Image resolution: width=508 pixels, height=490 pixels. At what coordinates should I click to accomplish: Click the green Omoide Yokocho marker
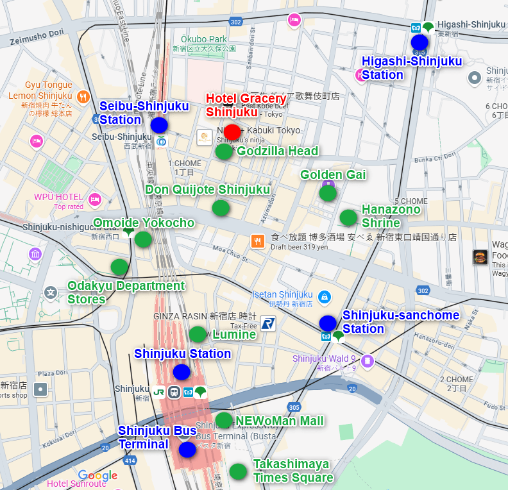(x=143, y=240)
